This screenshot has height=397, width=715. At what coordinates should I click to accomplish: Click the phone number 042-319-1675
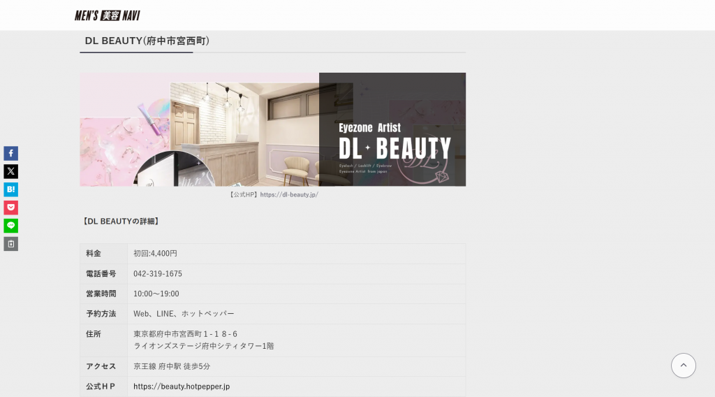coord(158,274)
